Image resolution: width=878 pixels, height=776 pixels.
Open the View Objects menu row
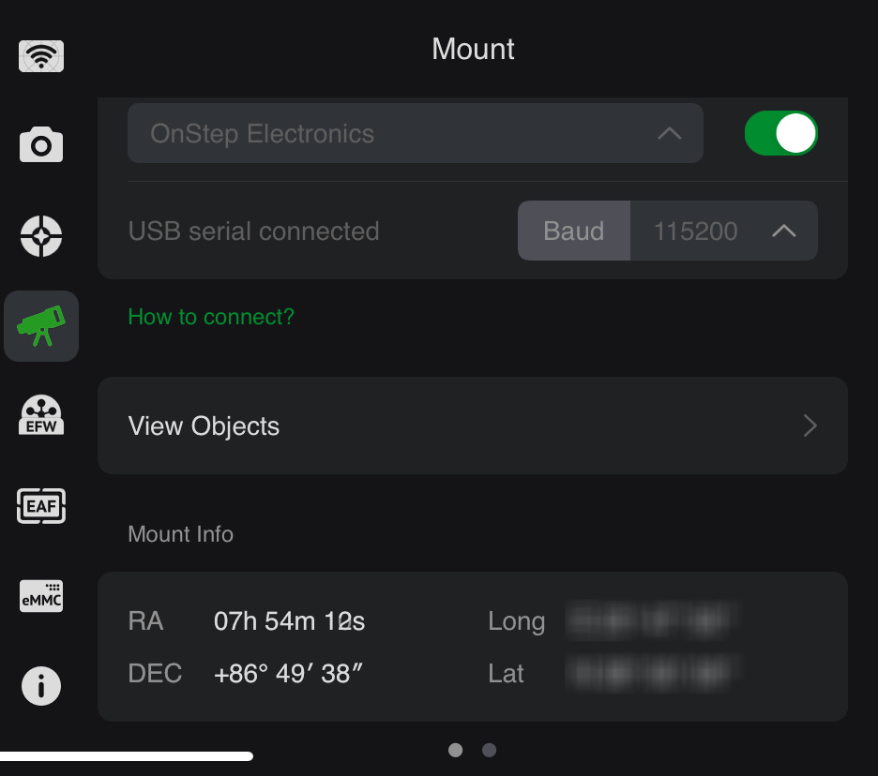tap(472, 425)
